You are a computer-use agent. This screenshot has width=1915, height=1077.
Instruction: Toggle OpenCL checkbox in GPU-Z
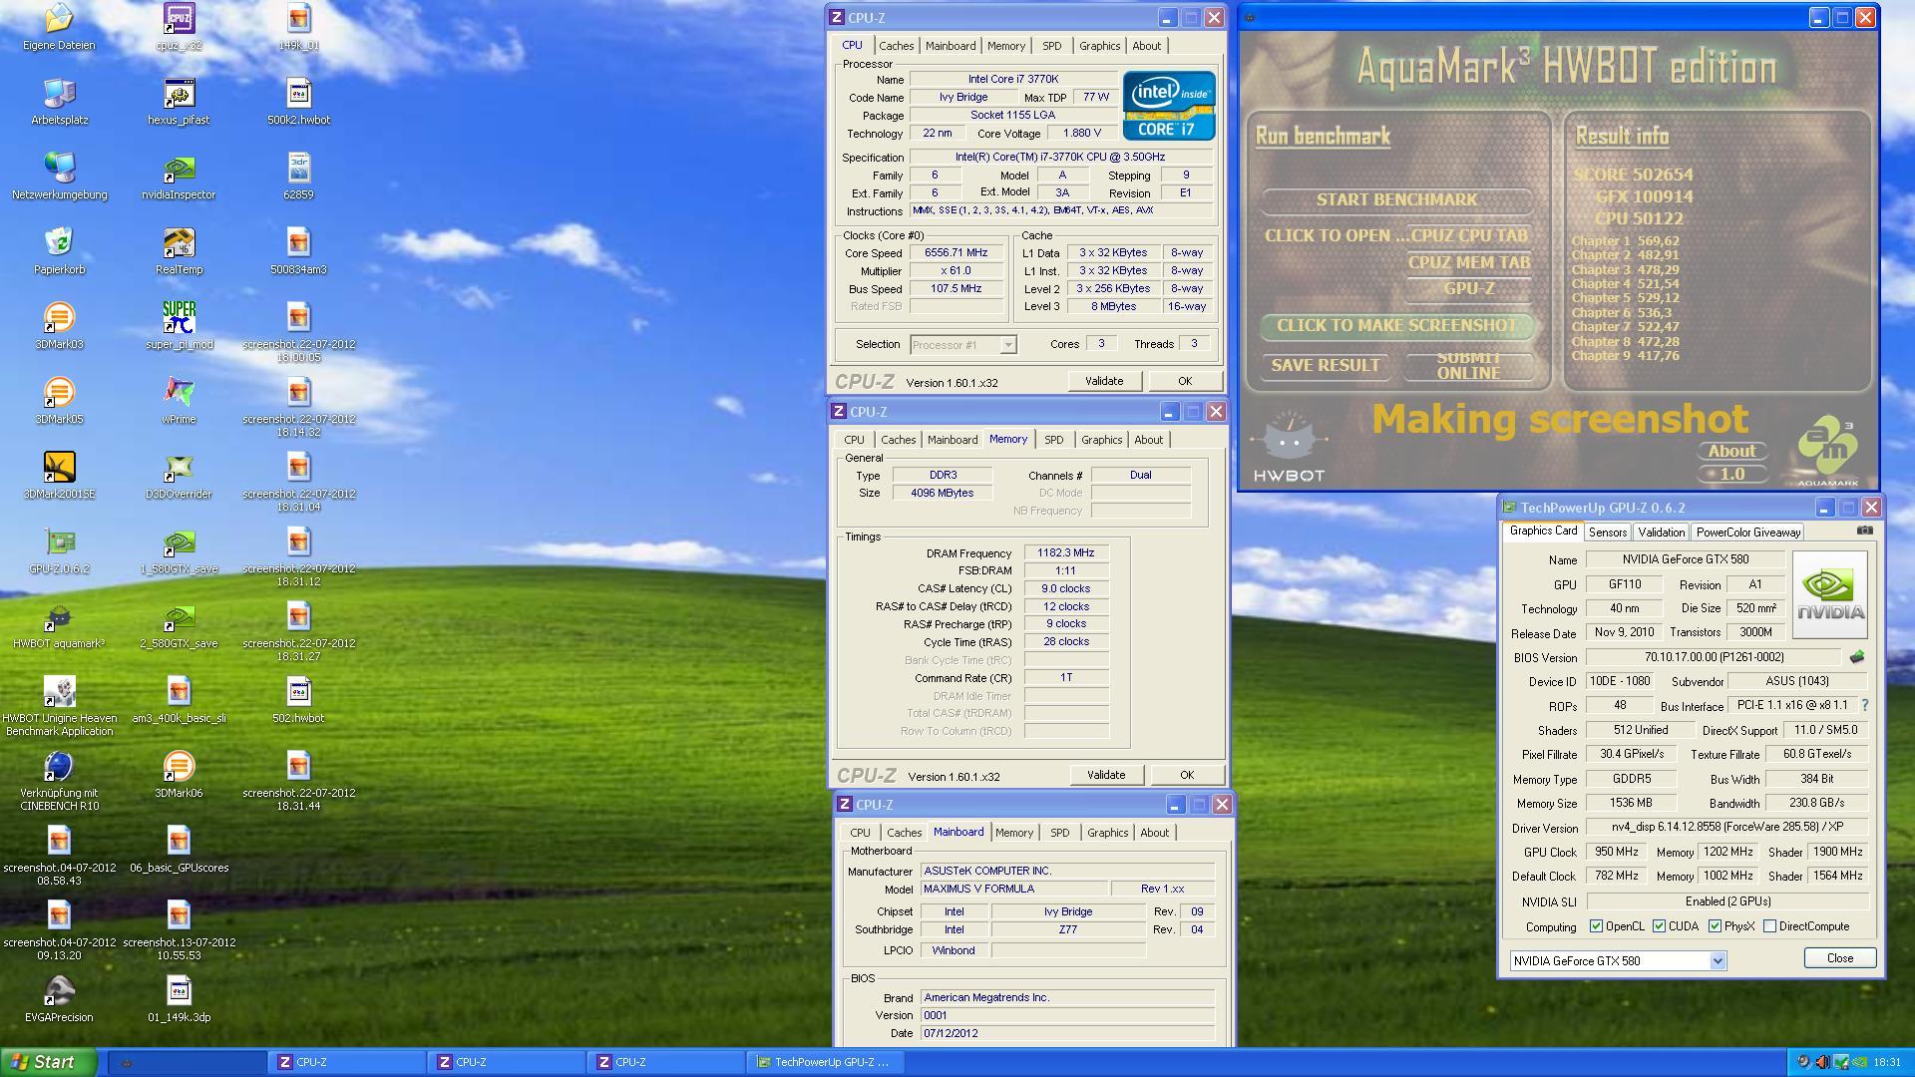tap(1596, 926)
